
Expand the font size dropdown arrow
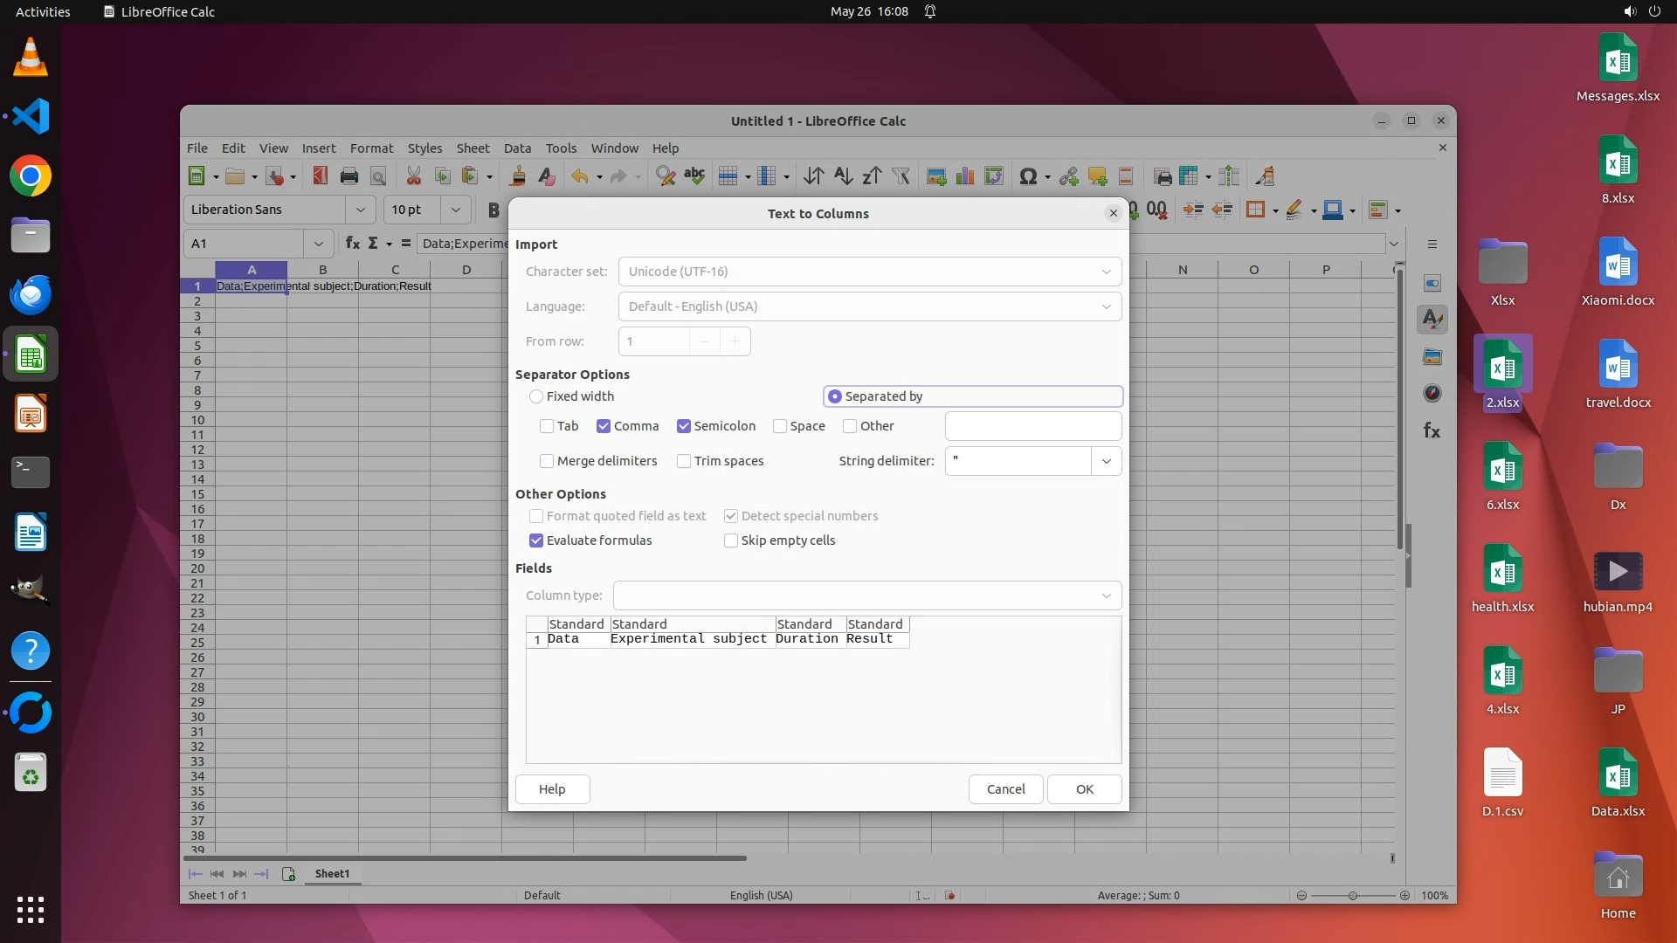tap(455, 210)
